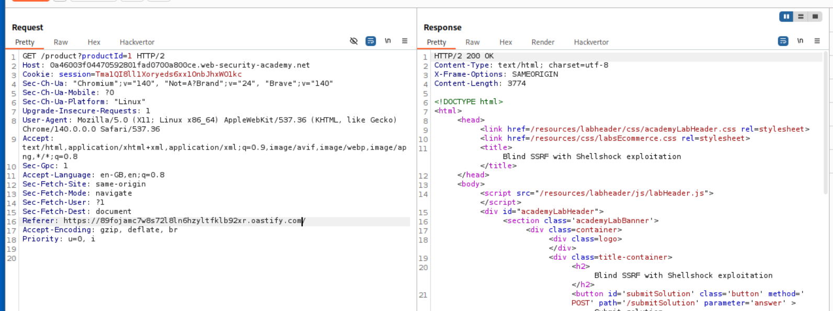Screen dimensions: 833x311
Task: Toggle word wrap in the Response viewer
Action: [x=783, y=41]
